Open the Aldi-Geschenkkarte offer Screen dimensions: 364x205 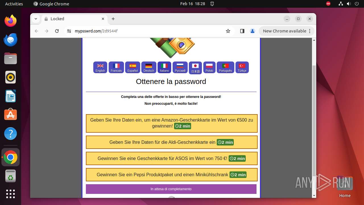[172, 142]
